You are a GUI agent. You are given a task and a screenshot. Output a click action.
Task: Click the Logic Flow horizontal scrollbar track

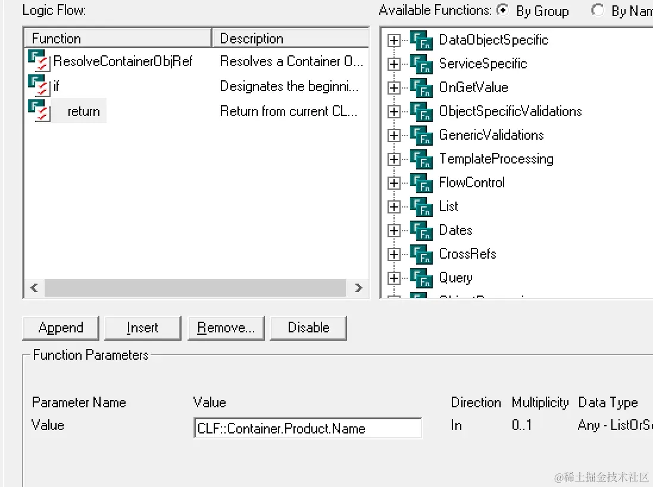195,288
